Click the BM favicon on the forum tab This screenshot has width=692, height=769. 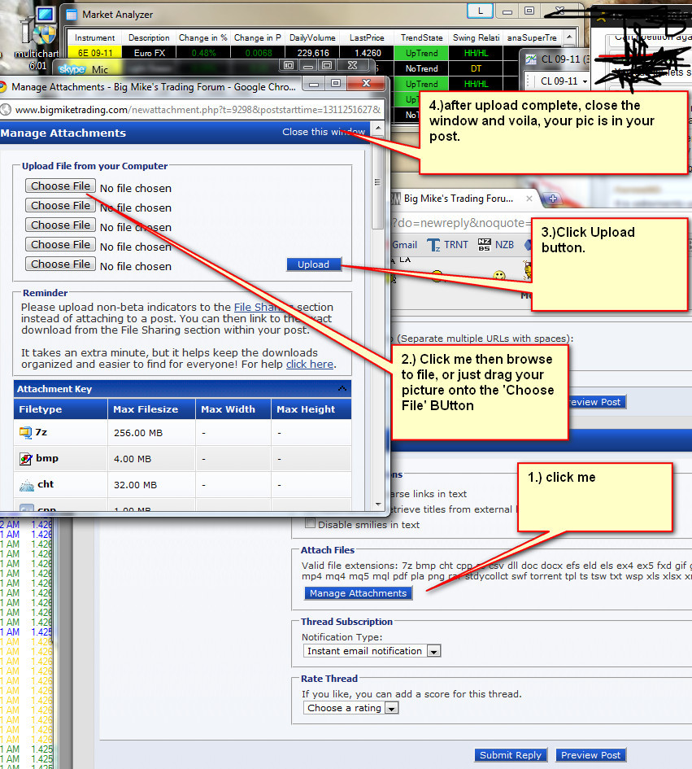396,199
